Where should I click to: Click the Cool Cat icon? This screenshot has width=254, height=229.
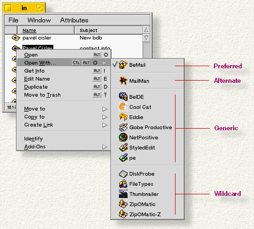(x=123, y=107)
